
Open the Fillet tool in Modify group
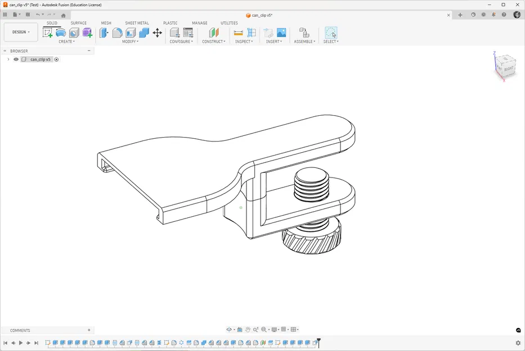coord(117,33)
